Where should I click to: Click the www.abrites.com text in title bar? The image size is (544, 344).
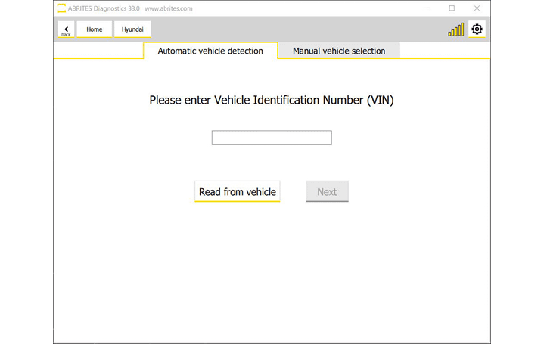(168, 8)
